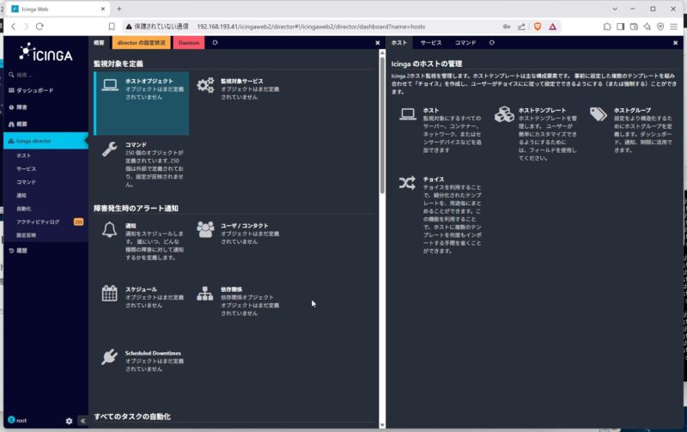Open the 依存関係 hierarchy icon tile

point(205,293)
